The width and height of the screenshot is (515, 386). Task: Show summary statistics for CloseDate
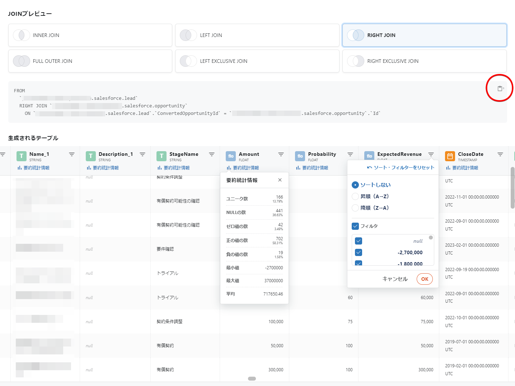point(462,168)
